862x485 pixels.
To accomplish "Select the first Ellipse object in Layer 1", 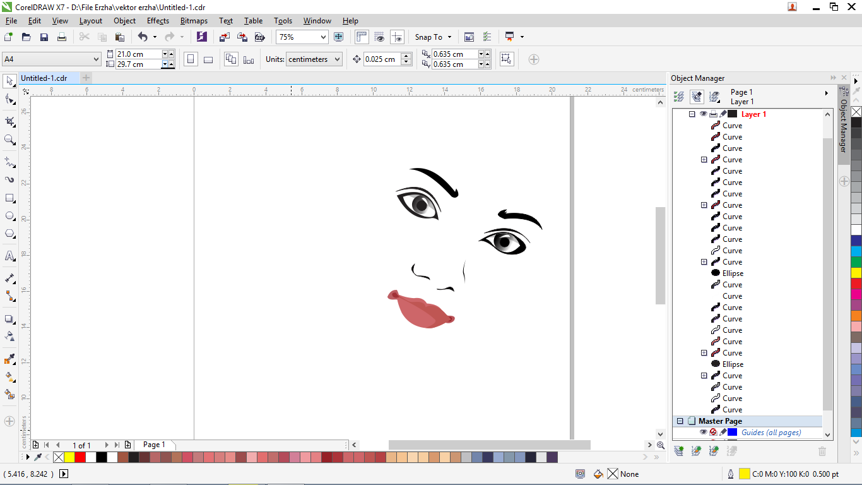I will pyautogui.click(x=733, y=273).
